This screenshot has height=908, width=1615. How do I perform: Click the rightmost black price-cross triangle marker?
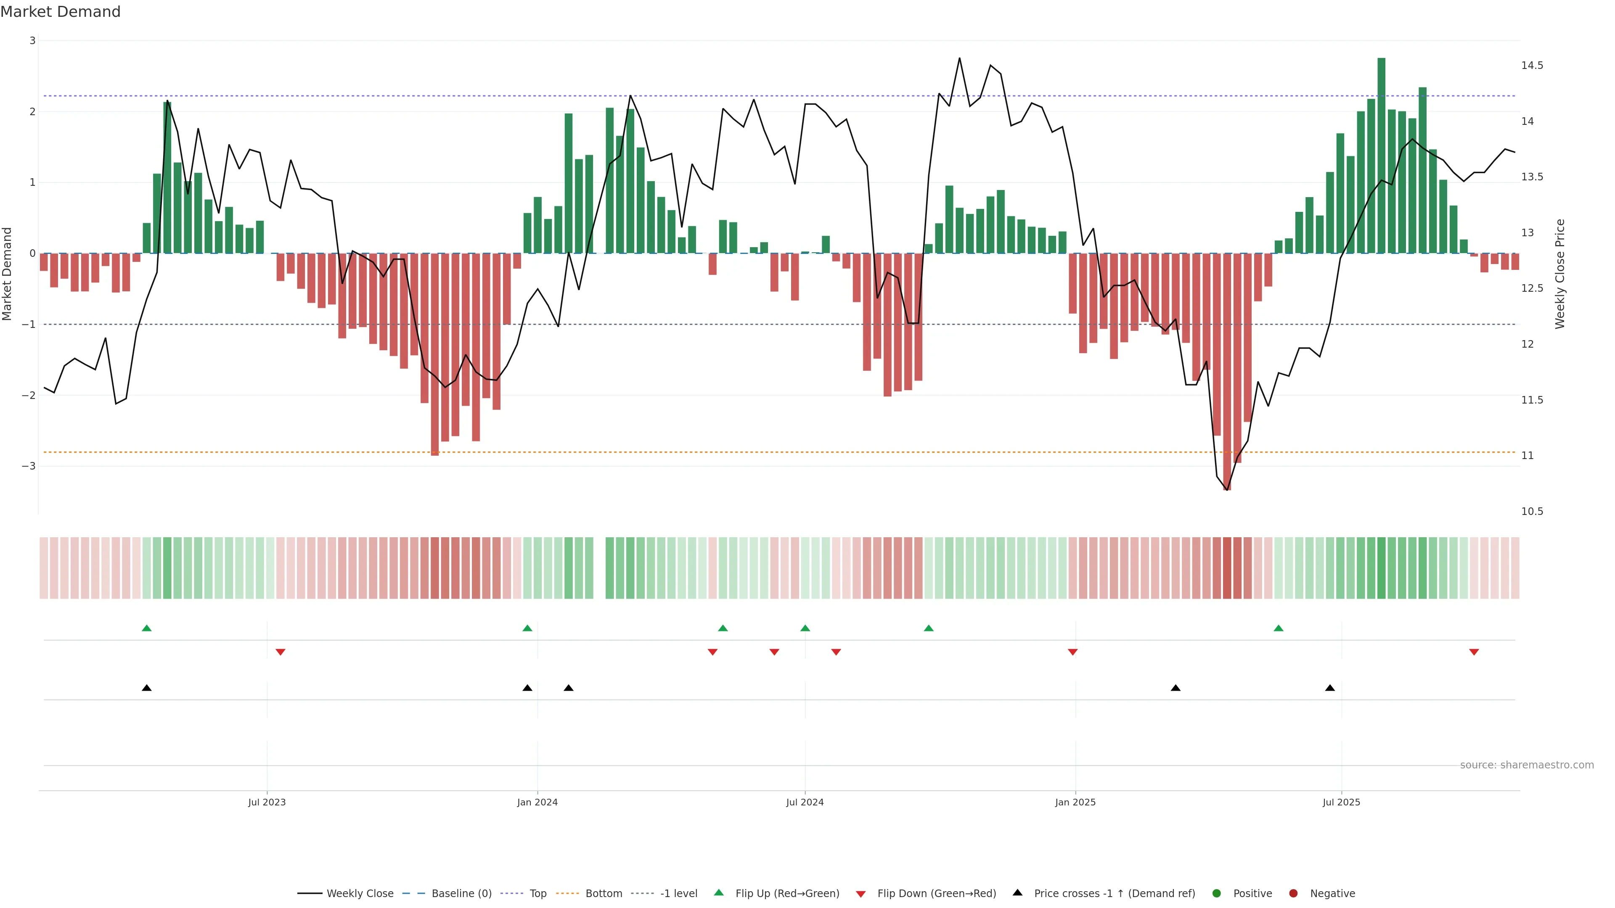click(x=1330, y=688)
